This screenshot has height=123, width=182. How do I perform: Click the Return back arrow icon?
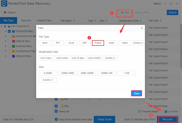coord(5,12)
